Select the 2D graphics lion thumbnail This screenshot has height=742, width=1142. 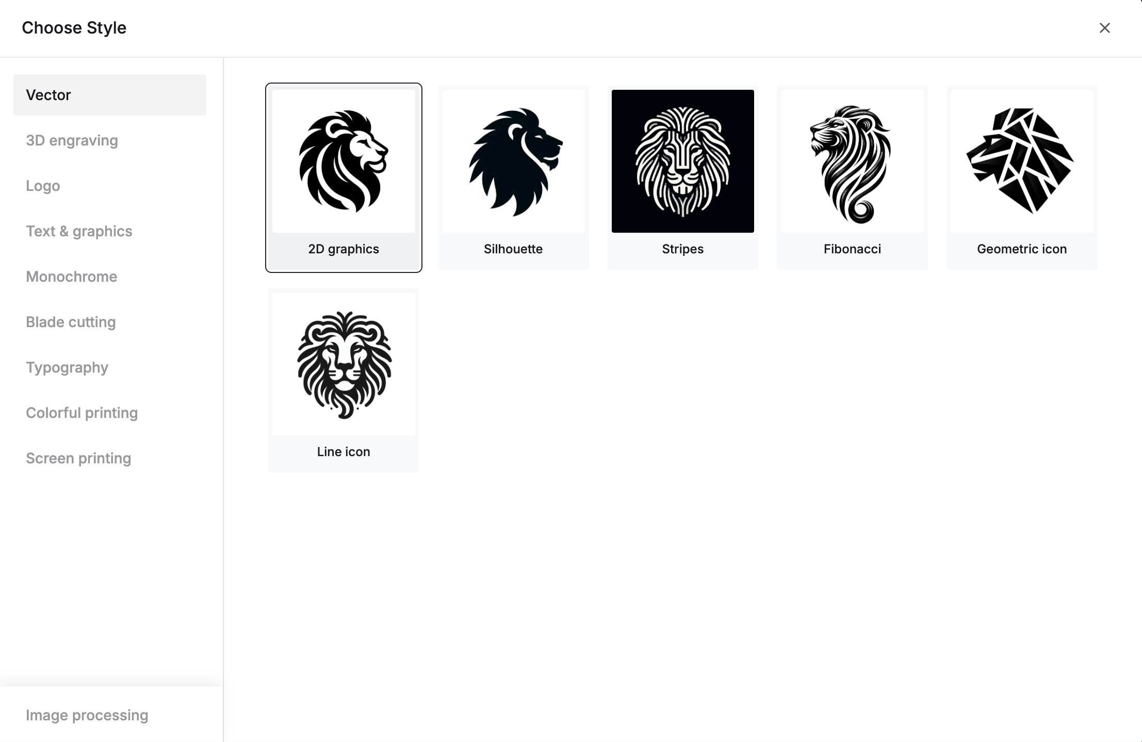(x=344, y=161)
